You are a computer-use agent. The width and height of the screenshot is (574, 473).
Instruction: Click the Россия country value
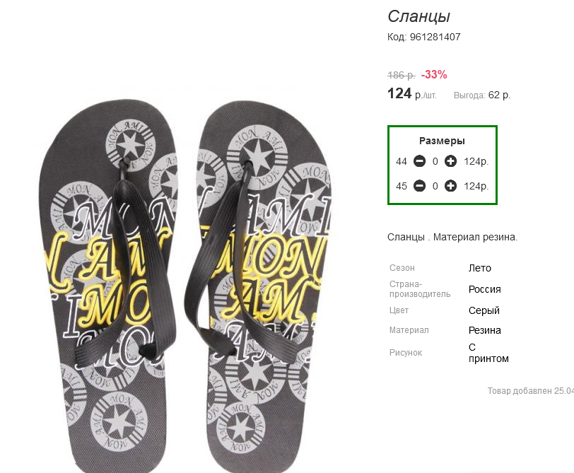click(485, 289)
